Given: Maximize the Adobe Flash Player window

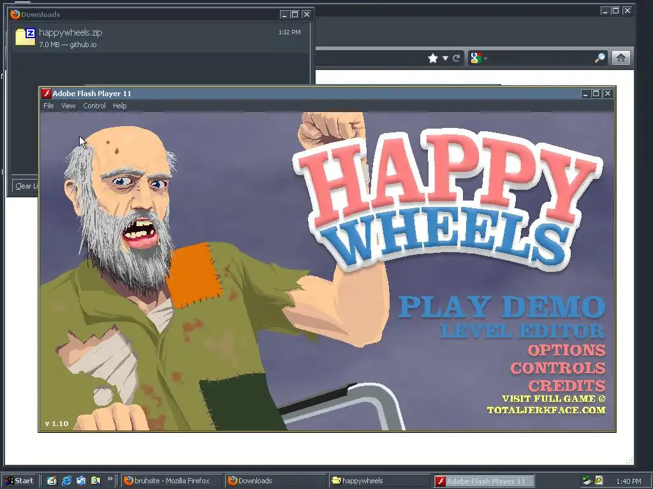Looking at the screenshot, I should [596, 94].
